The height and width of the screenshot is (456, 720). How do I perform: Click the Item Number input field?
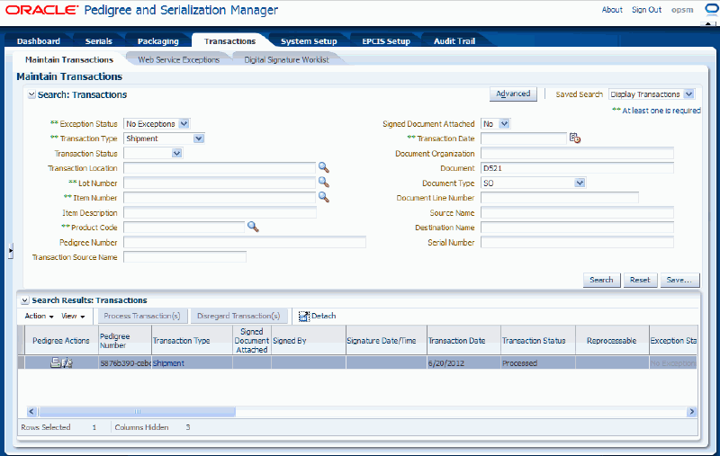tap(220, 198)
